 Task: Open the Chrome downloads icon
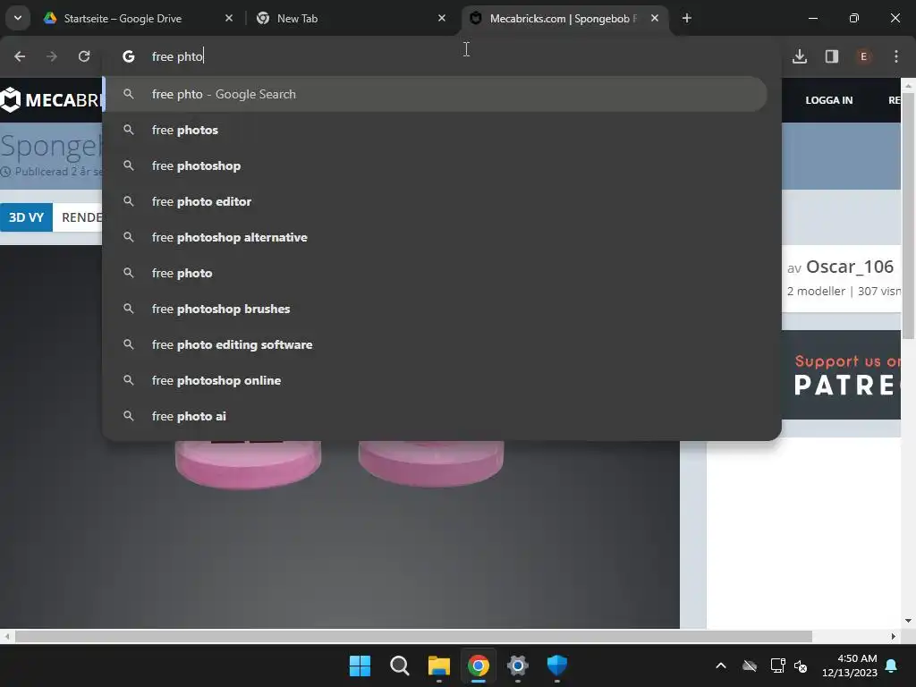800,56
